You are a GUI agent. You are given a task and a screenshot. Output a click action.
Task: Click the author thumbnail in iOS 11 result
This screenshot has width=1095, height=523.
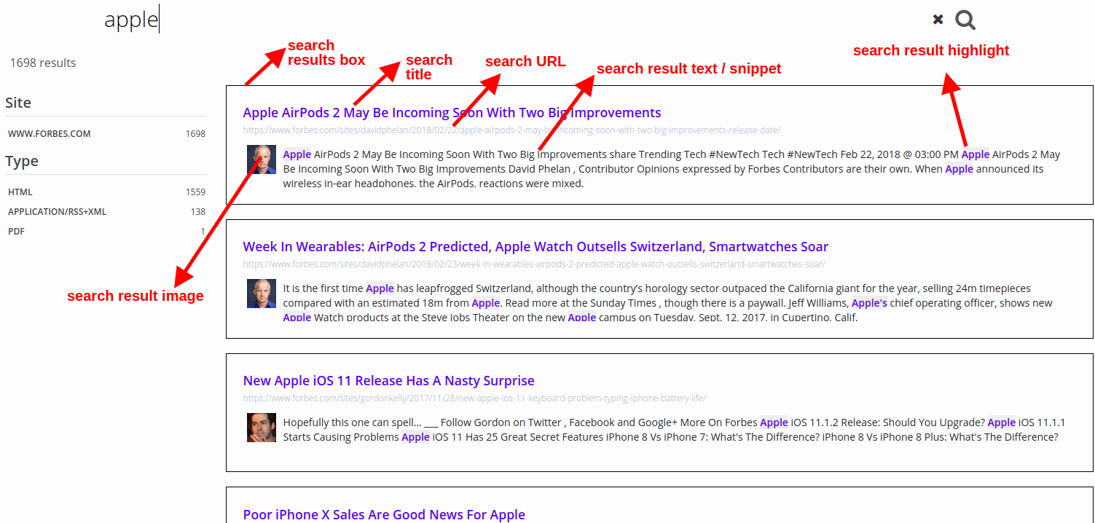coord(261,428)
